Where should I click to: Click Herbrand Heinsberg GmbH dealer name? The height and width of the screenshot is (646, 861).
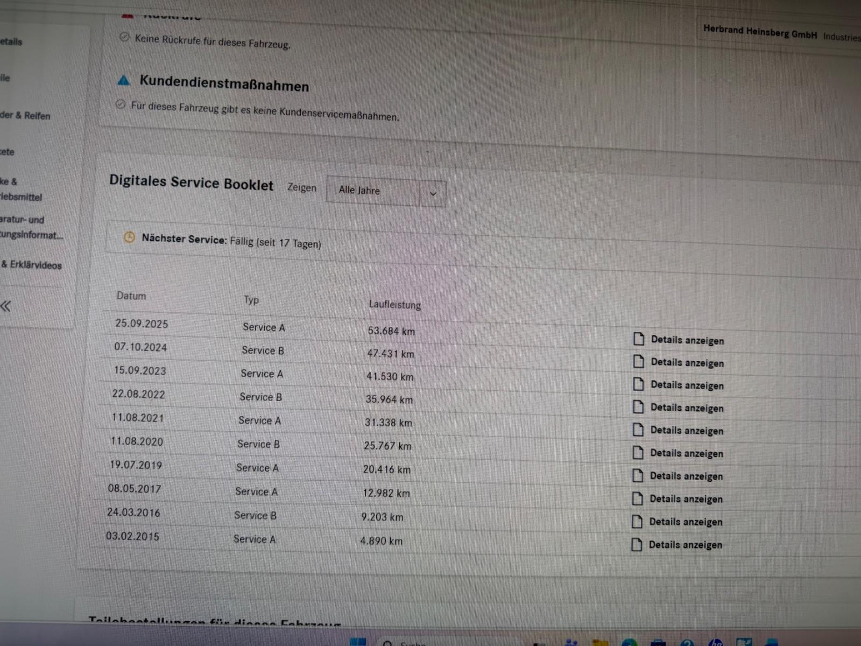pyautogui.click(x=760, y=32)
